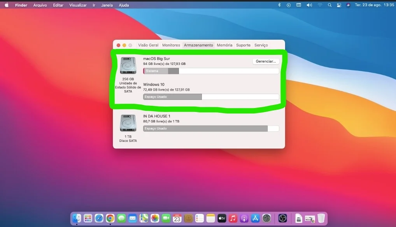Open the volume control in menu bar

[x=309, y=5]
